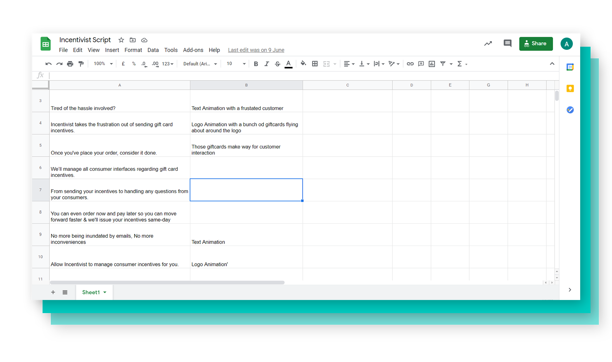Image resolution: width=612 pixels, height=362 pixels.
Task: Click cell 'Text Animation with a frustated customer'
Action: [246, 101]
